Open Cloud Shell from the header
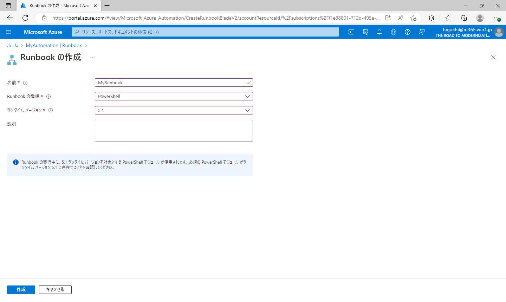This screenshot has width=506, height=302. point(351,32)
